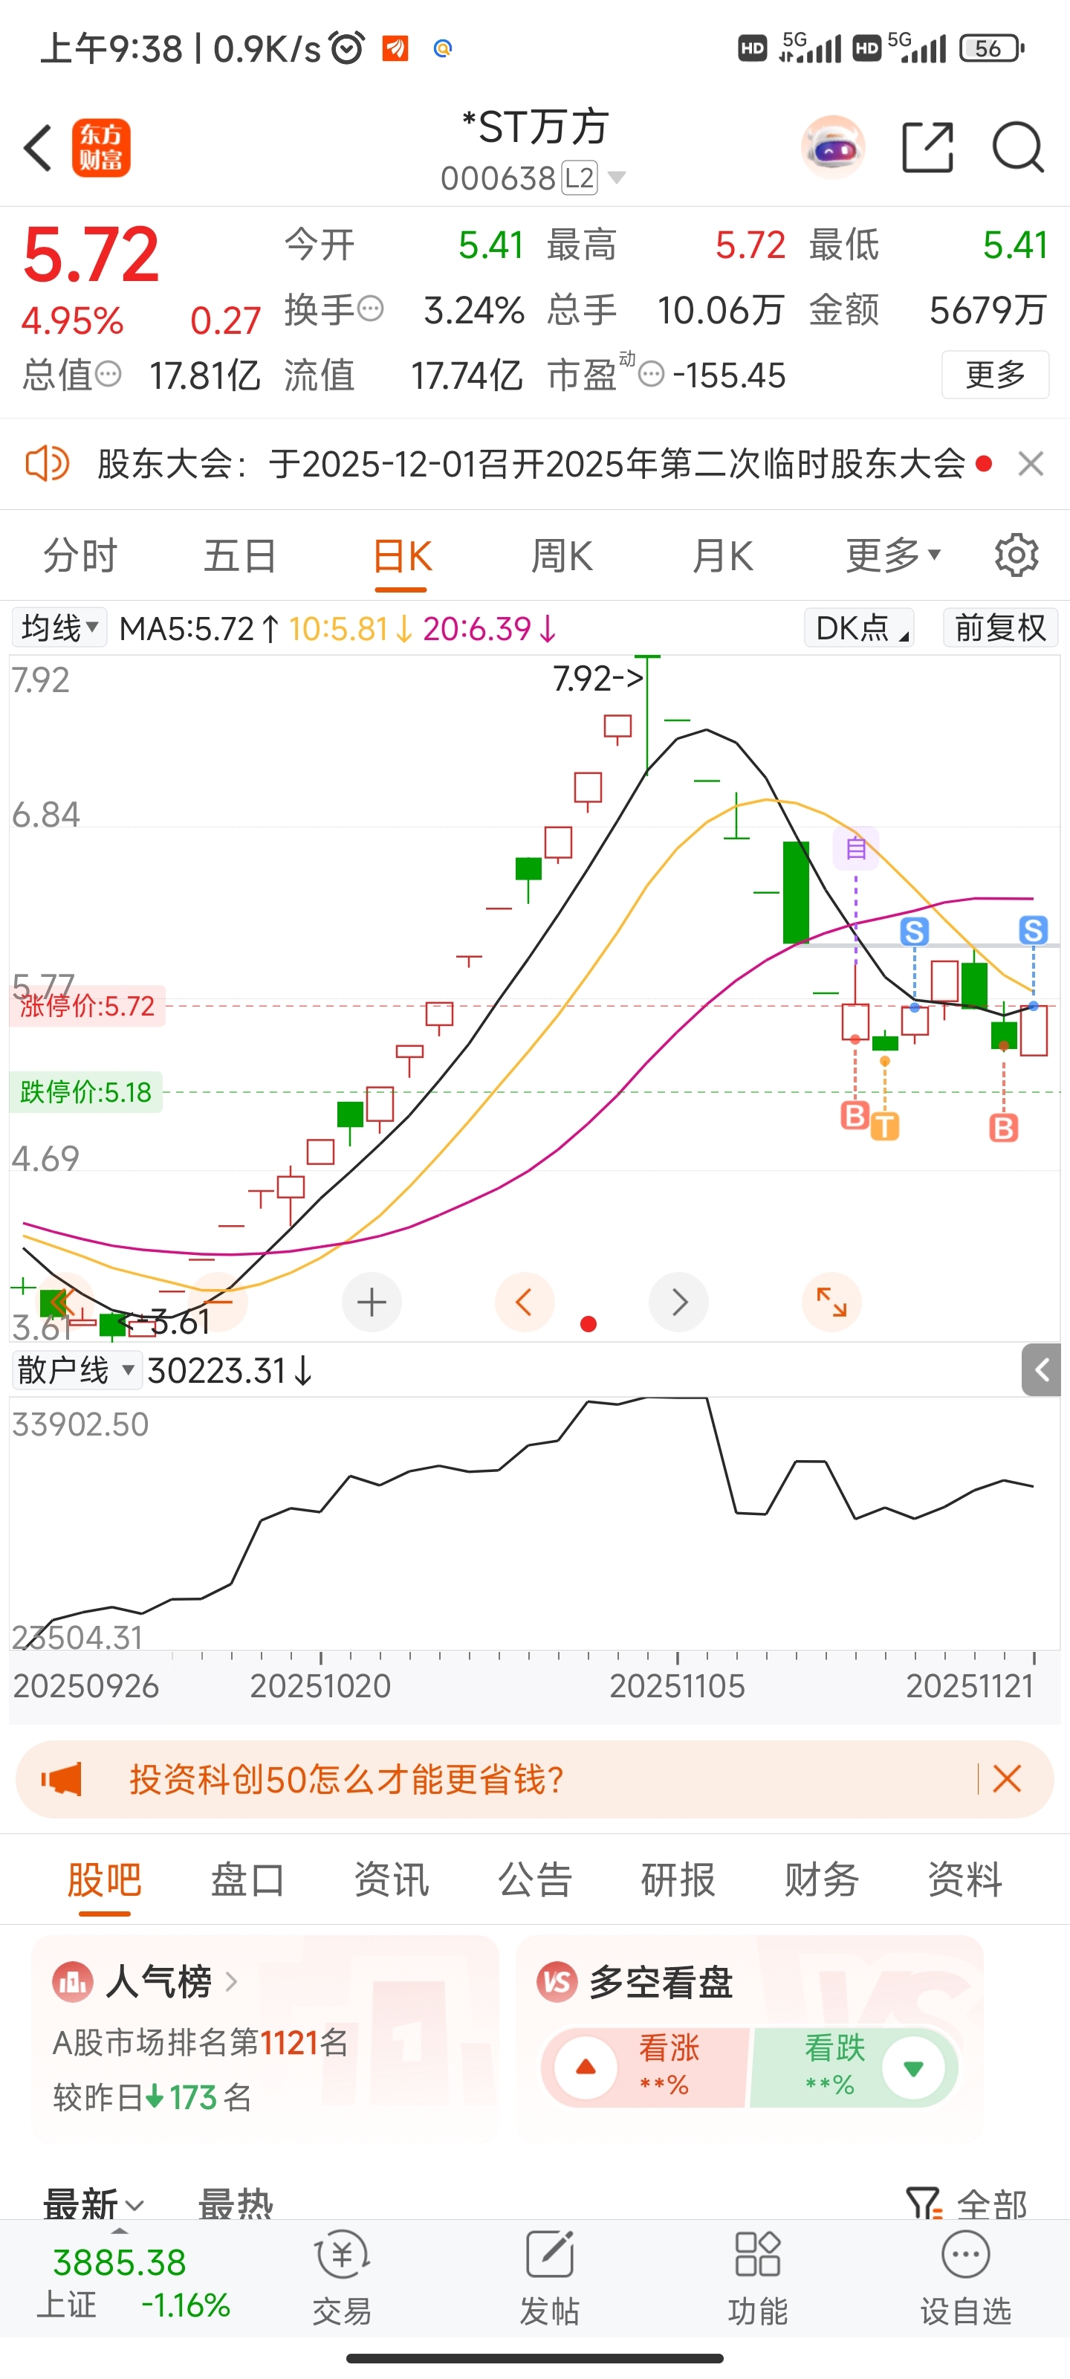The image size is (1070, 2379).
Task: Switch to the 周K tab
Action: [x=561, y=555]
